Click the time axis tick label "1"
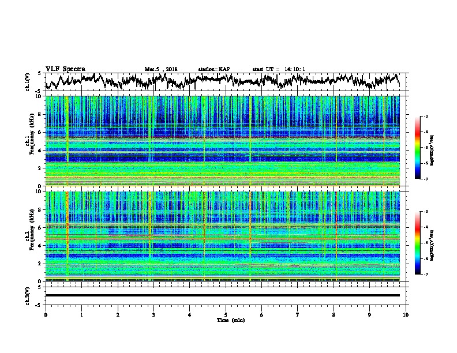 (81, 315)
